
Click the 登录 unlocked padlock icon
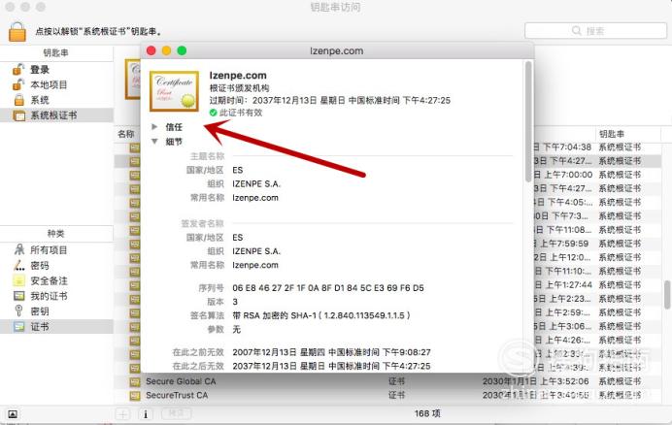18,69
